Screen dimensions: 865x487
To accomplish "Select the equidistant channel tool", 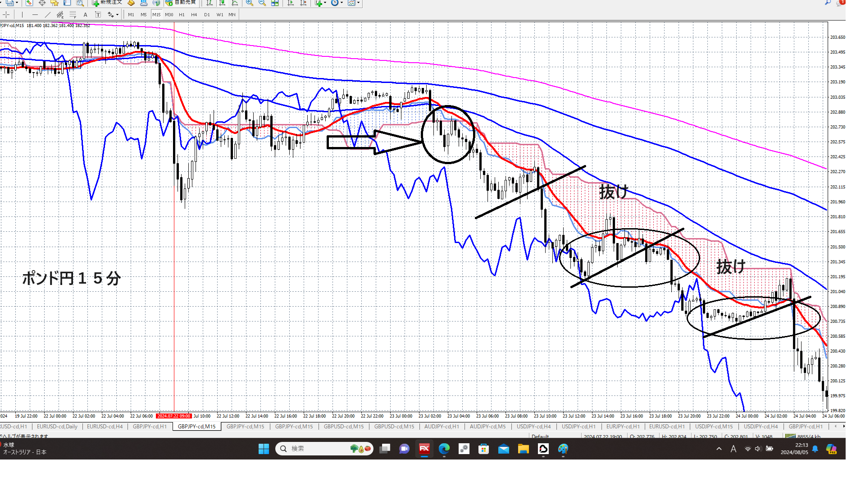I will point(60,14).
